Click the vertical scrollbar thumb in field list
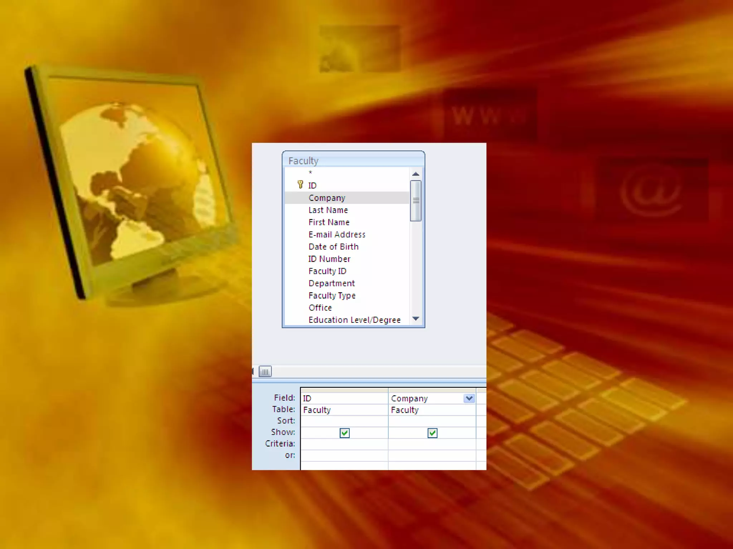This screenshot has width=733, height=549. point(416,201)
